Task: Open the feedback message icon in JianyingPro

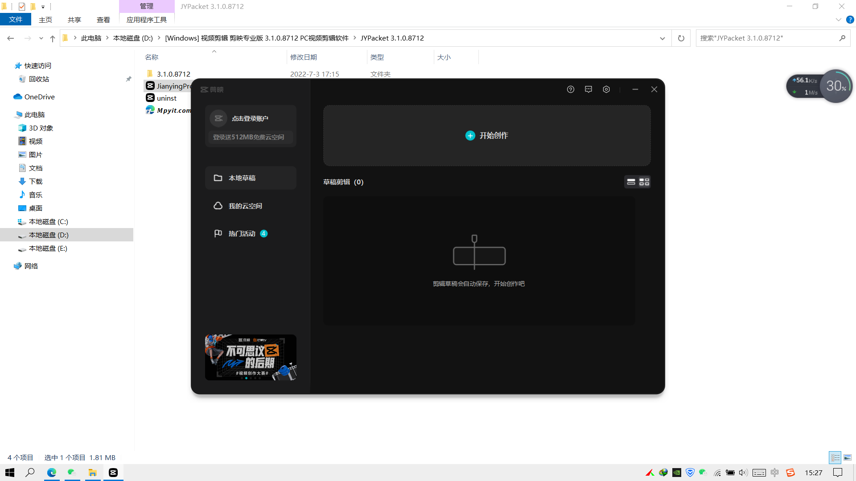Action: (588, 90)
